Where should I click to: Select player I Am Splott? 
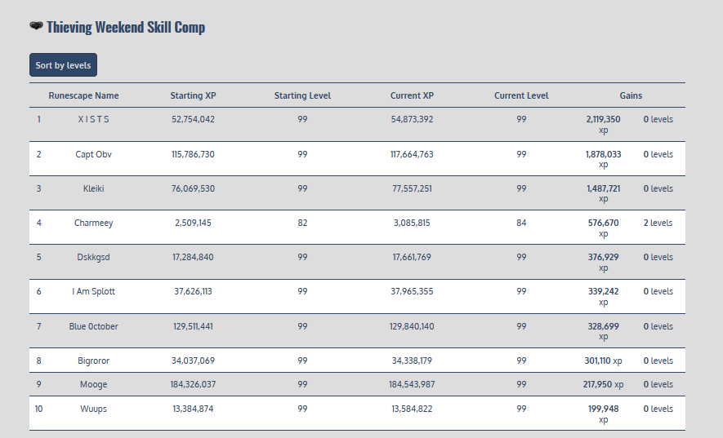[93, 291]
